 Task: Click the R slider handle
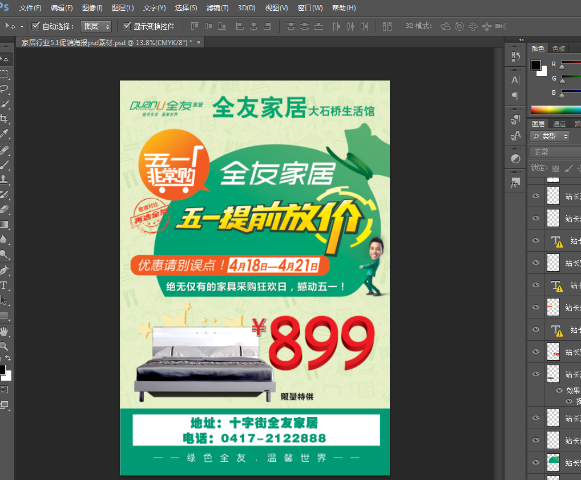562,67
